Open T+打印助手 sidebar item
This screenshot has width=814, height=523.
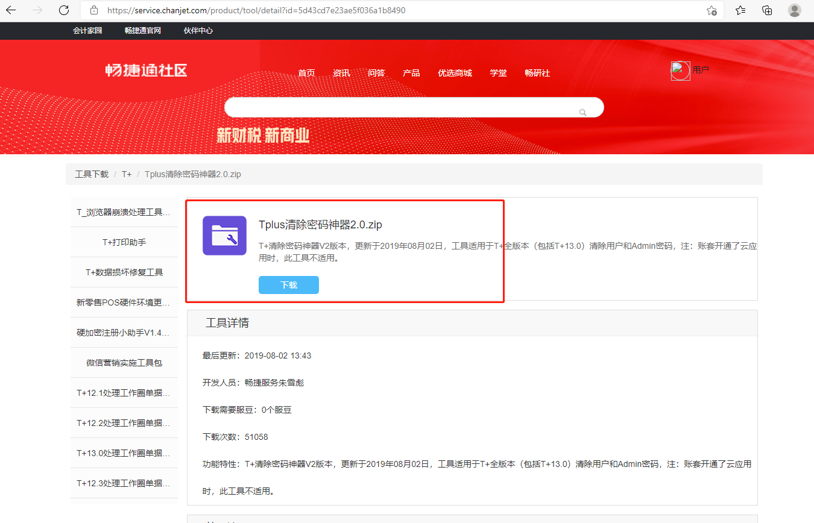[124, 242]
